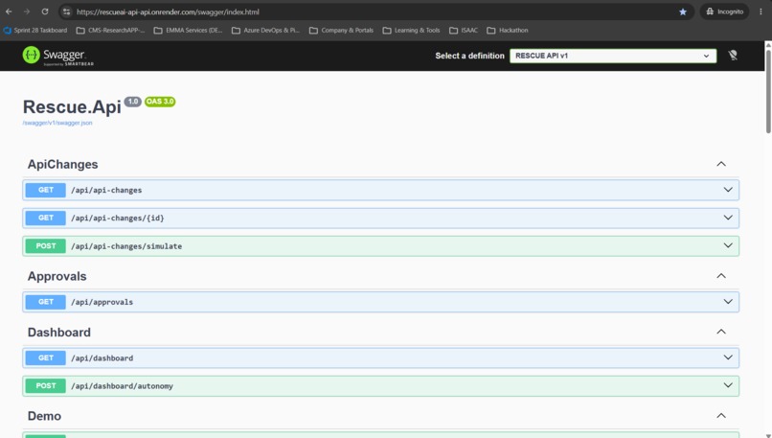772x438 pixels.
Task: Bookmark this page with the star icon
Action: pos(682,12)
